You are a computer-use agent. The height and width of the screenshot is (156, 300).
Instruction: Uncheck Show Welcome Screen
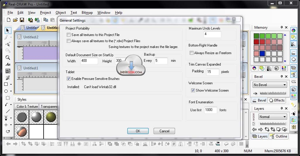pos(193,90)
